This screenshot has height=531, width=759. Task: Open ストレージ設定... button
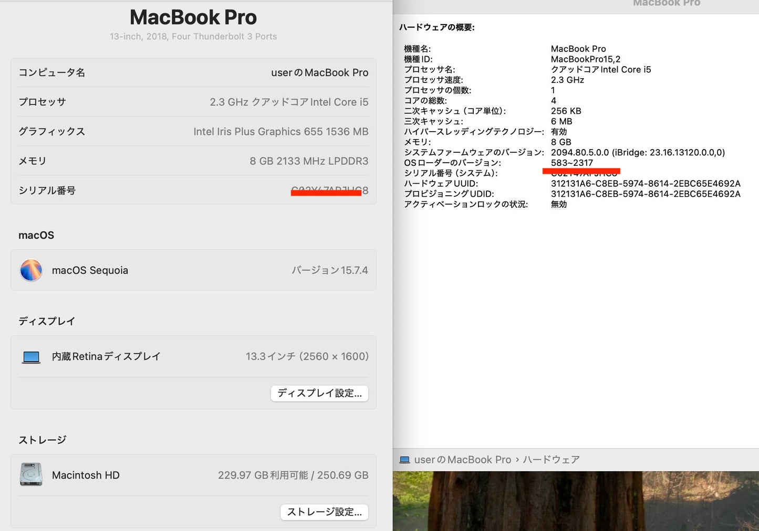324,512
